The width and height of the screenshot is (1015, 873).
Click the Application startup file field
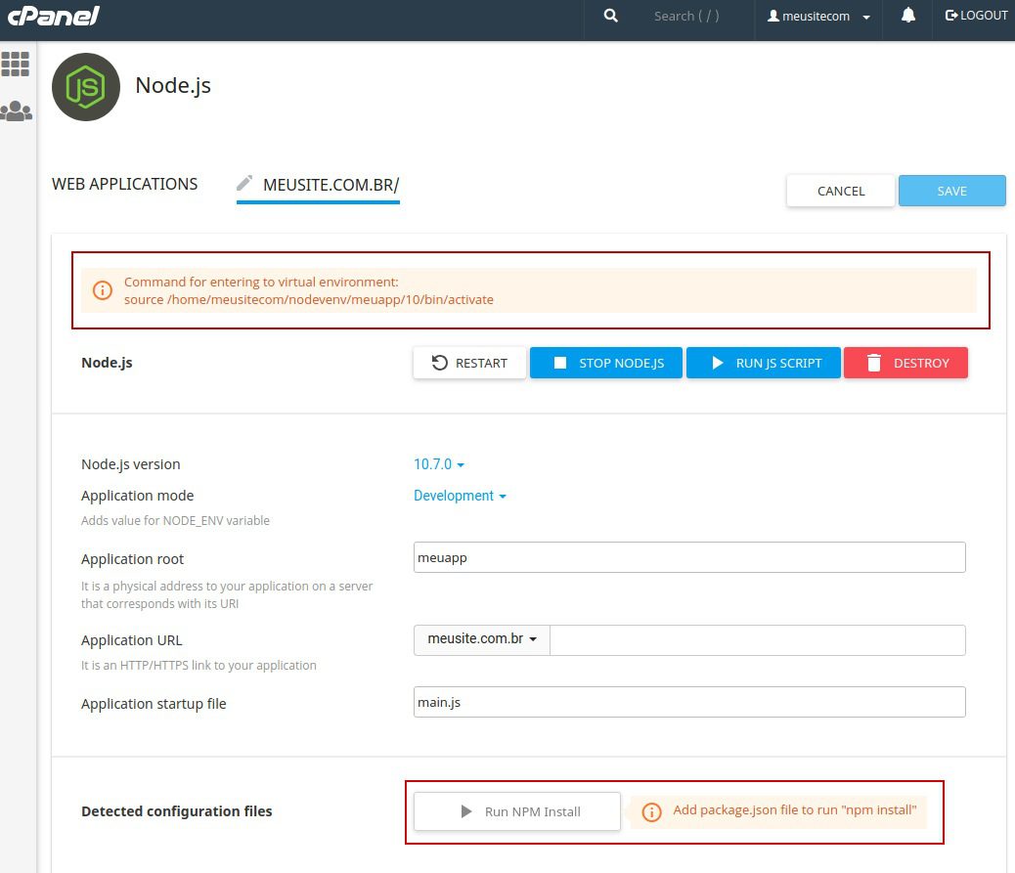689,702
